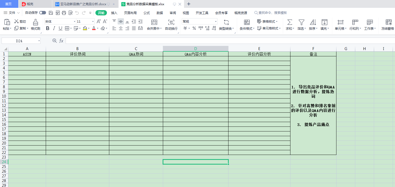395x187 pixels.
Task: Apply AutoSum with the 求和 icon
Action: pos(289,25)
